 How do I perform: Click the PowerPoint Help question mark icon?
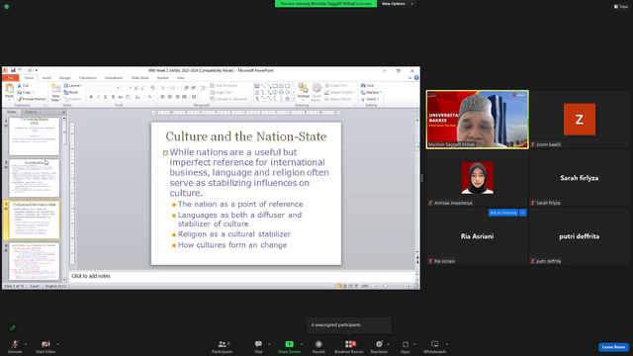[416, 78]
